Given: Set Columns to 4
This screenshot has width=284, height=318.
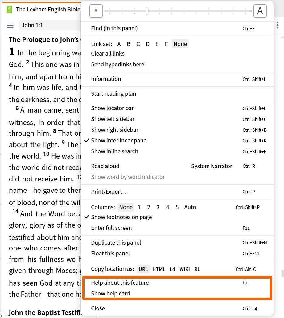Looking at the screenshot, I should (x=167, y=207).
